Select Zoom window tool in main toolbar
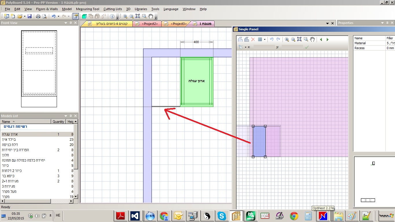395x222 pixels. [x=144, y=16]
